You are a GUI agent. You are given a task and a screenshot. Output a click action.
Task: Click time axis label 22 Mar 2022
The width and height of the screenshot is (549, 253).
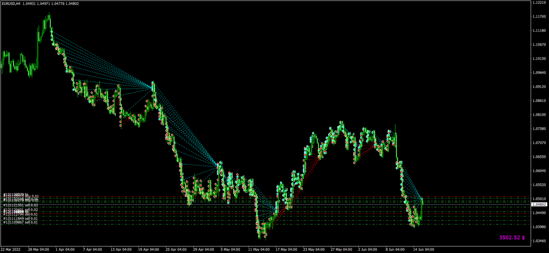point(11,250)
